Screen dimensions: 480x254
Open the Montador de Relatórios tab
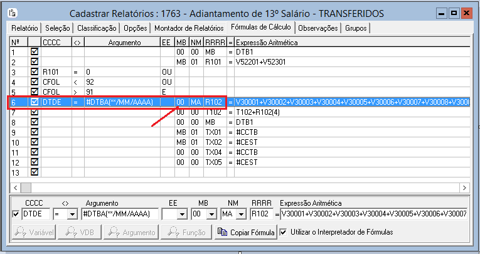click(x=188, y=28)
